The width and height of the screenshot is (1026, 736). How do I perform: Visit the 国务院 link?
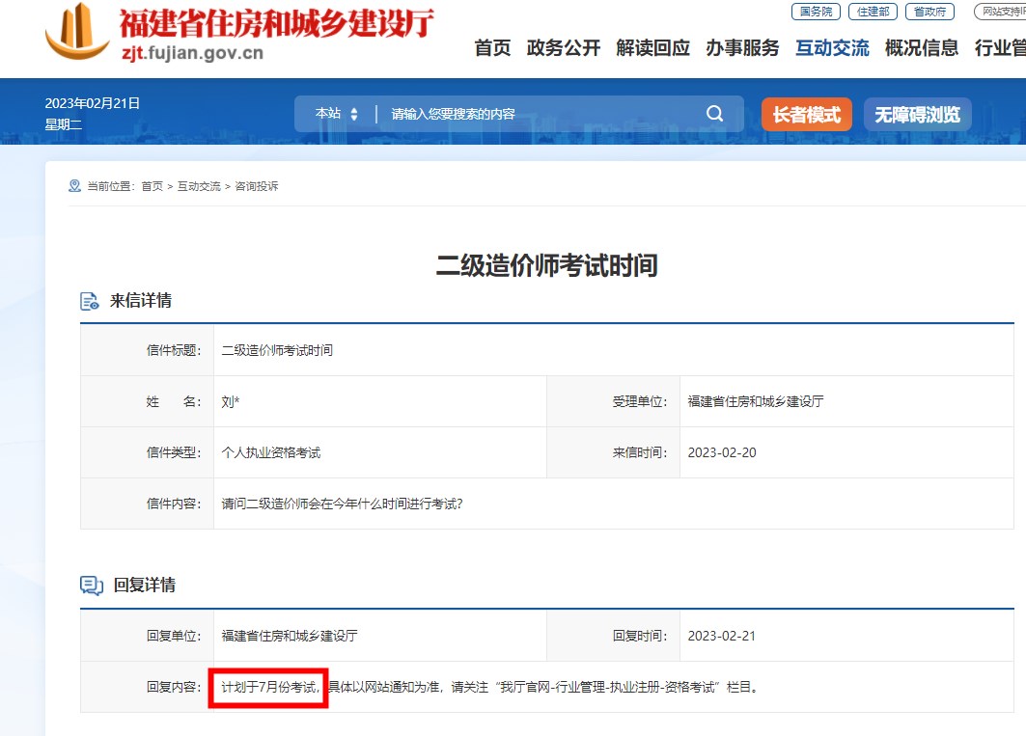point(816,12)
